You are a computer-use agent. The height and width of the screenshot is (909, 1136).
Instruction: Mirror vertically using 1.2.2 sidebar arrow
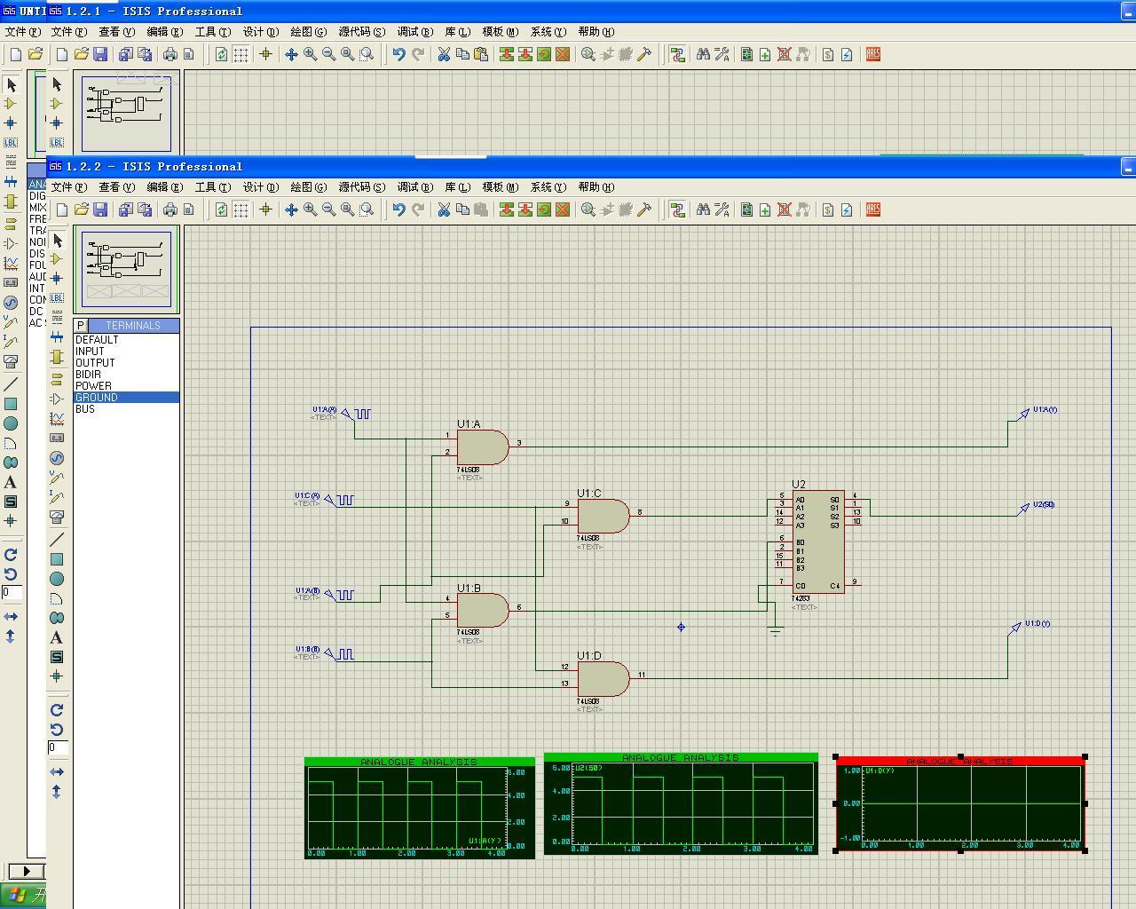(x=57, y=791)
